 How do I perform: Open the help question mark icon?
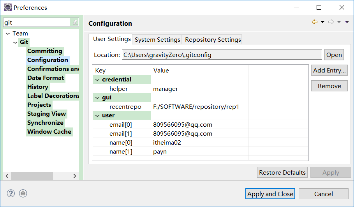point(11,193)
